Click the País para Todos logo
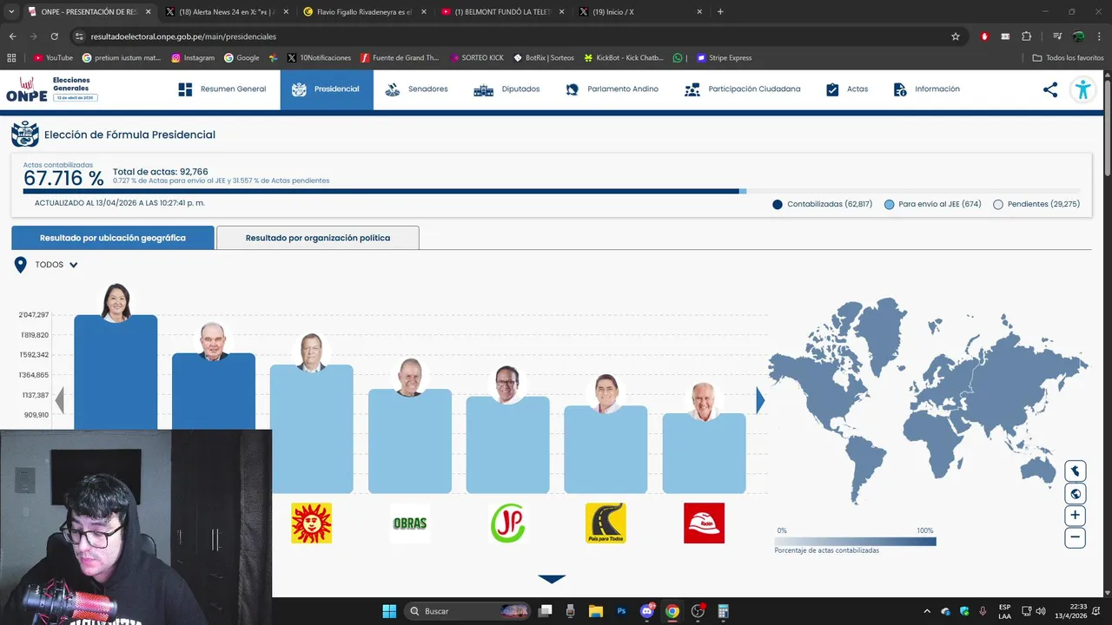The height and width of the screenshot is (625, 1112). click(606, 523)
